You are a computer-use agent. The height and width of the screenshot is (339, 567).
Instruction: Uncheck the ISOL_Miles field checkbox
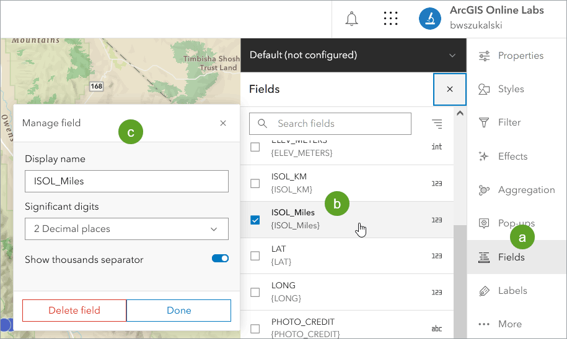(x=255, y=220)
